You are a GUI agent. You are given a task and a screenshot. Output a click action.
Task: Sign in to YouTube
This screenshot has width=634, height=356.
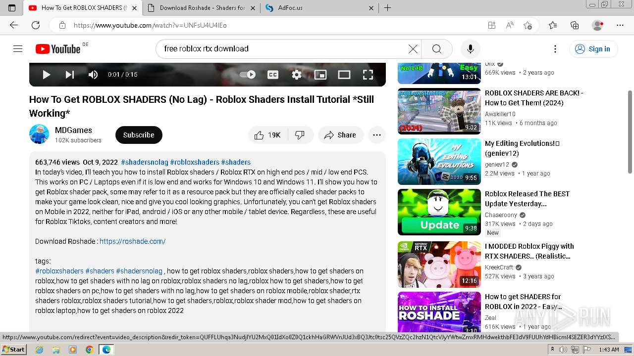[x=593, y=49]
